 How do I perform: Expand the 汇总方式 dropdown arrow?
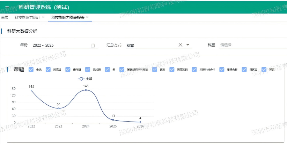pyautogui.click(x=187, y=45)
